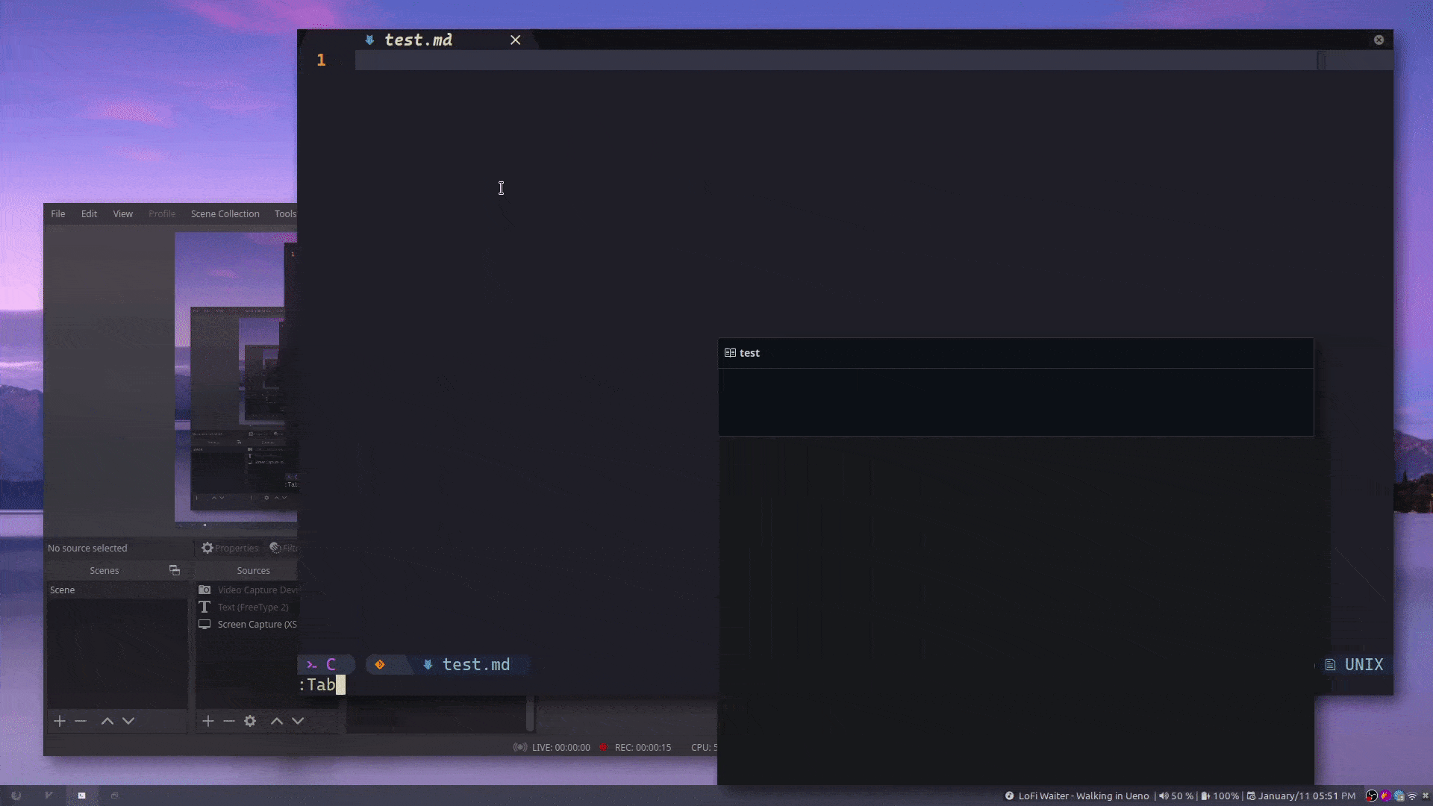
Task: Move scene down with the down chevron
Action: click(128, 721)
